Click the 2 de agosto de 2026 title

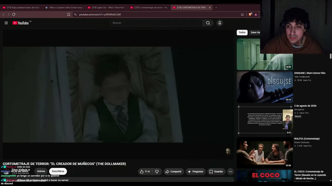(305, 106)
